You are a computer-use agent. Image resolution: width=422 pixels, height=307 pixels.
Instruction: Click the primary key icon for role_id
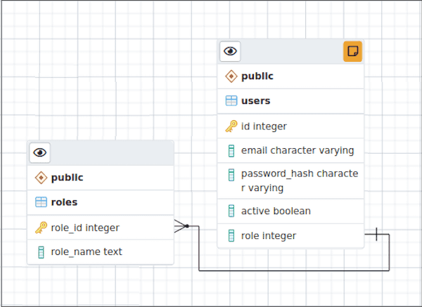point(41,228)
